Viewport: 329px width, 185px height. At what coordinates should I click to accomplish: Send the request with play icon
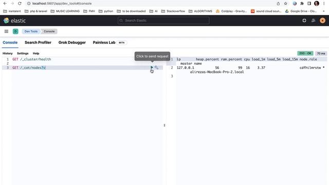[152, 67]
